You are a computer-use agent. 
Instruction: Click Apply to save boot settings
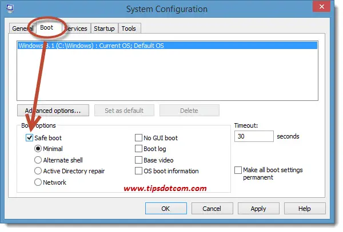(x=258, y=209)
